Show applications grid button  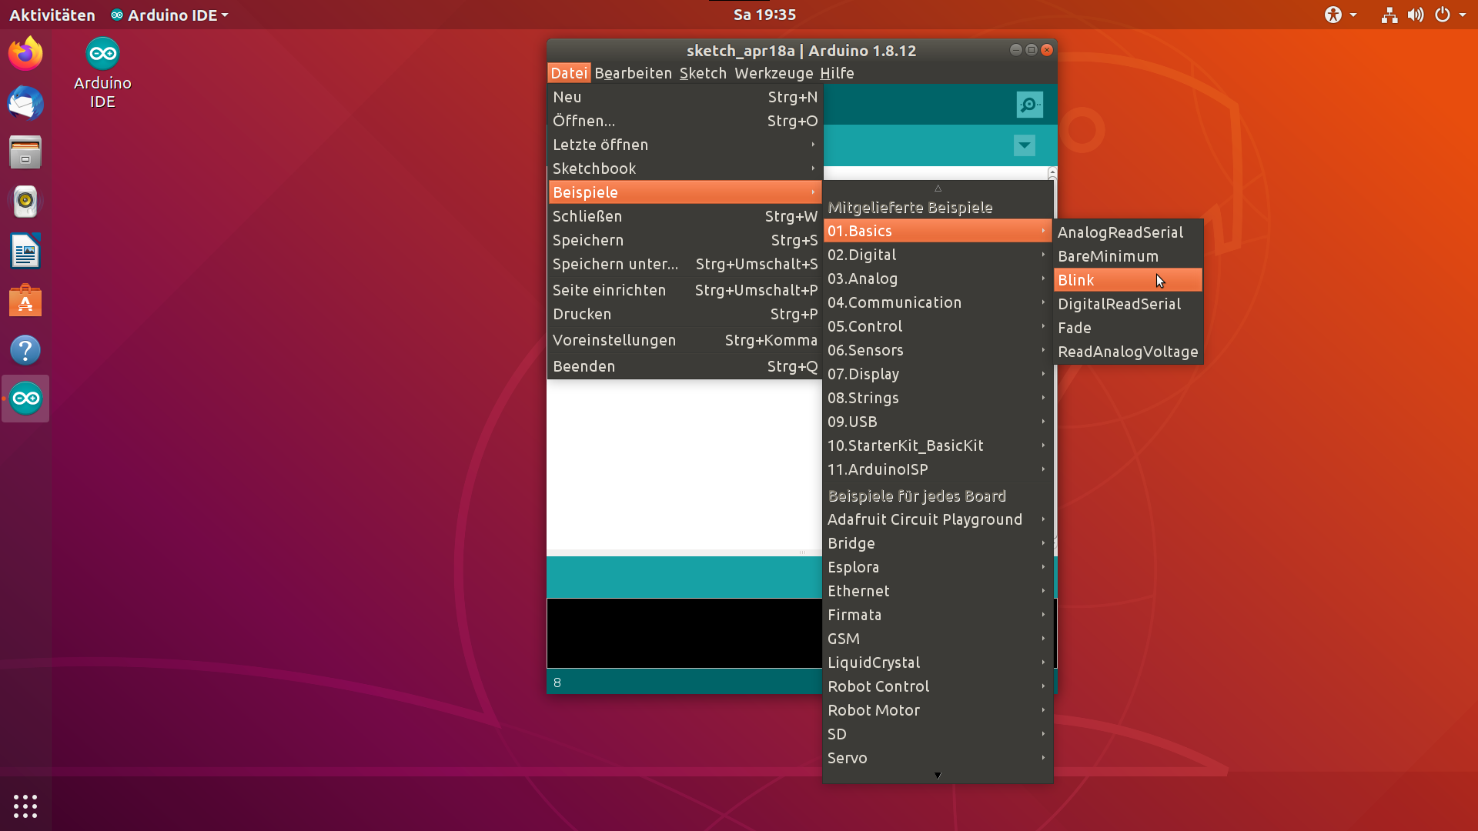(25, 806)
